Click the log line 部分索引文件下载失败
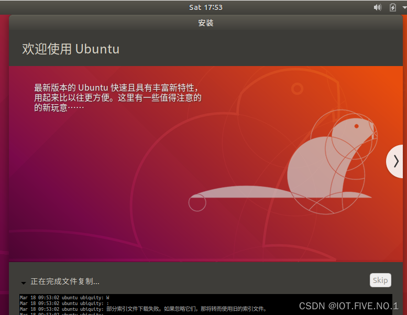This screenshot has height=315, width=407. click(x=144, y=309)
